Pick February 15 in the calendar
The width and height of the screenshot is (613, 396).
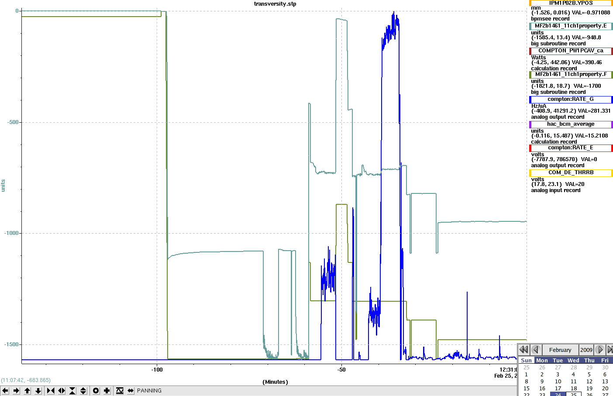pyautogui.click(x=527, y=389)
